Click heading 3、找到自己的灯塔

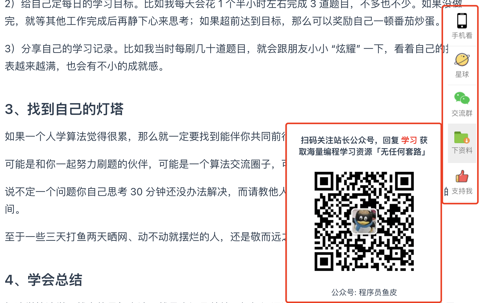point(64,109)
